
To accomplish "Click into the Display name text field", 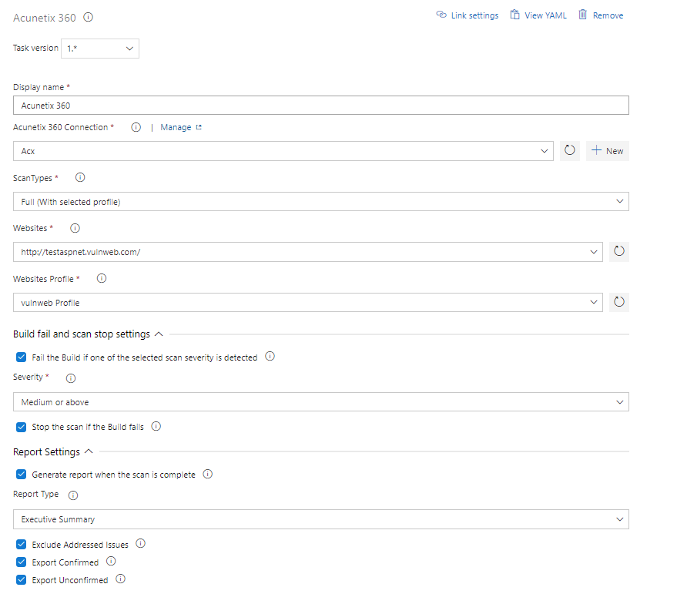I will coord(321,106).
